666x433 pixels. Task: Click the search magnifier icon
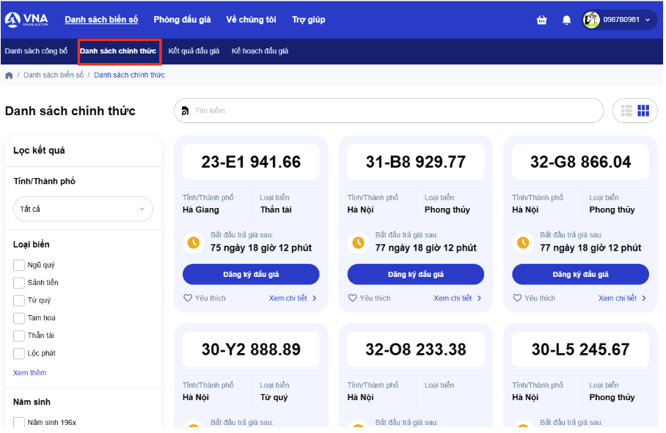pos(185,111)
